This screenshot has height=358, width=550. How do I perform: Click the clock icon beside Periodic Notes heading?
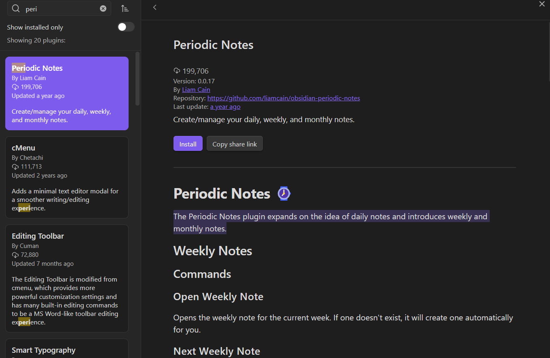pyautogui.click(x=284, y=193)
